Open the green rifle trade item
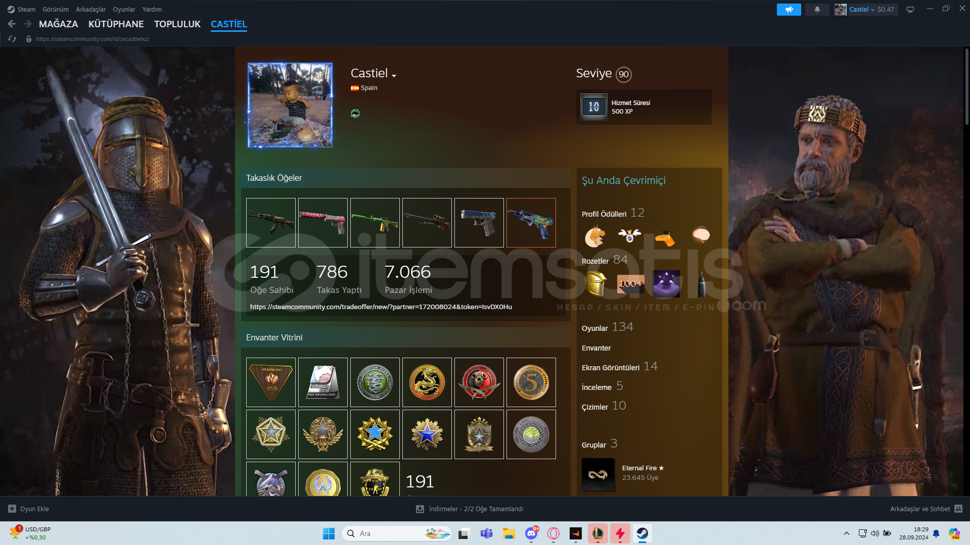Screen dimensions: 970x545 [375, 223]
